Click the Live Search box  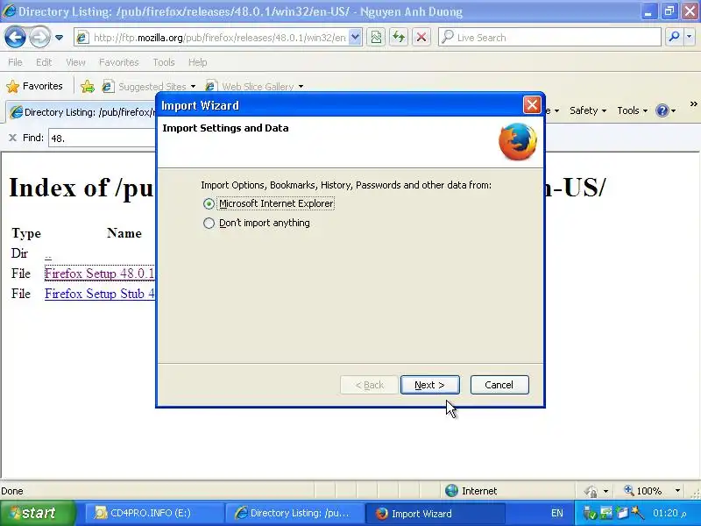point(549,38)
